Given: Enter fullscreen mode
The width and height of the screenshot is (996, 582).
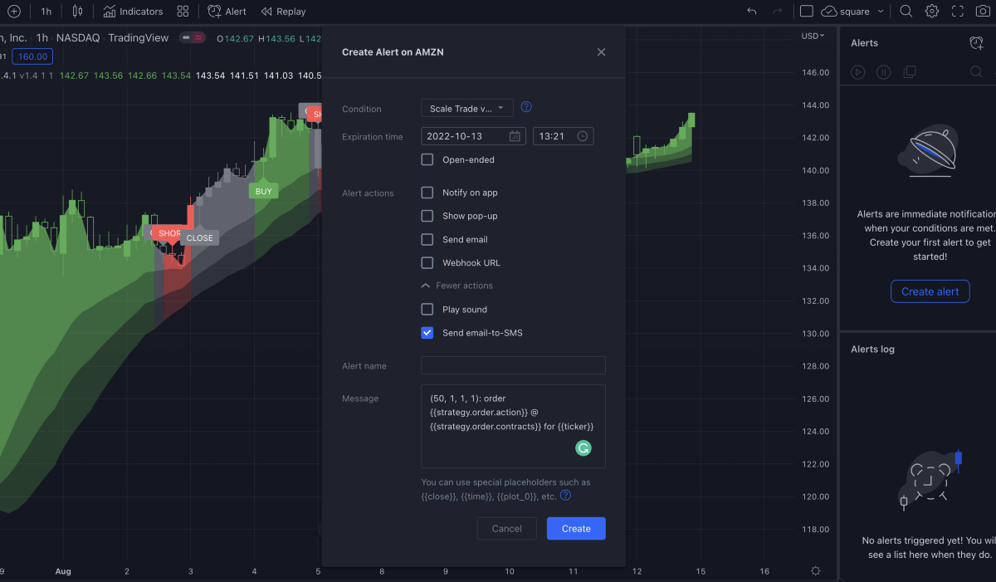Looking at the screenshot, I should tap(958, 12).
